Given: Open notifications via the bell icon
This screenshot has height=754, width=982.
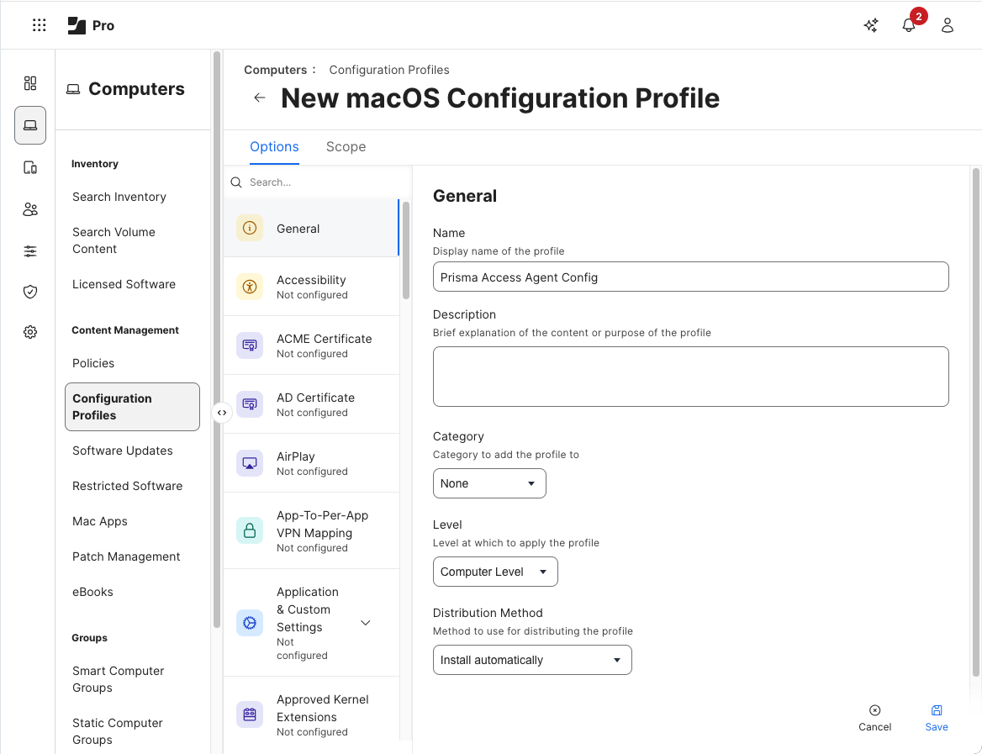Looking at the screenshot, I should 909,25.
